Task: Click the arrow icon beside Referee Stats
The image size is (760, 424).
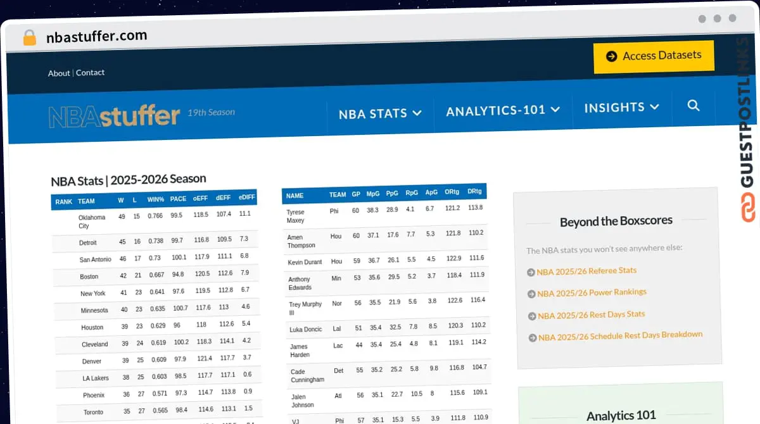Action: click(x=531, y=272)
